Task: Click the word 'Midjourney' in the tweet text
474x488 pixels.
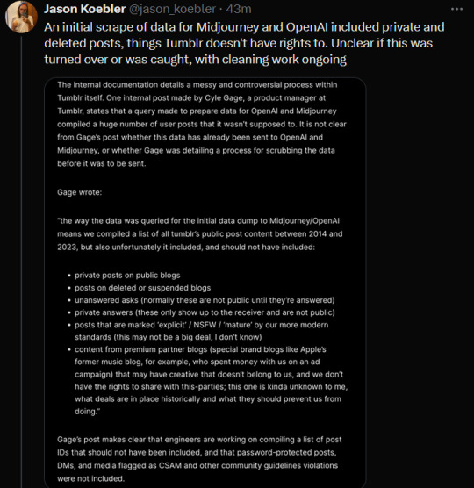Action: [x=227, y=27]
